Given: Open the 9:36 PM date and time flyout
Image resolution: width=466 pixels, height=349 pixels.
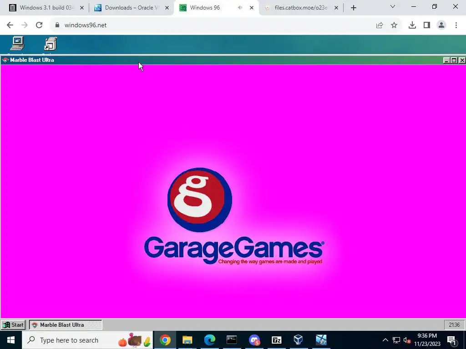Looking at the screenshot, I should [x=427, y=340].
